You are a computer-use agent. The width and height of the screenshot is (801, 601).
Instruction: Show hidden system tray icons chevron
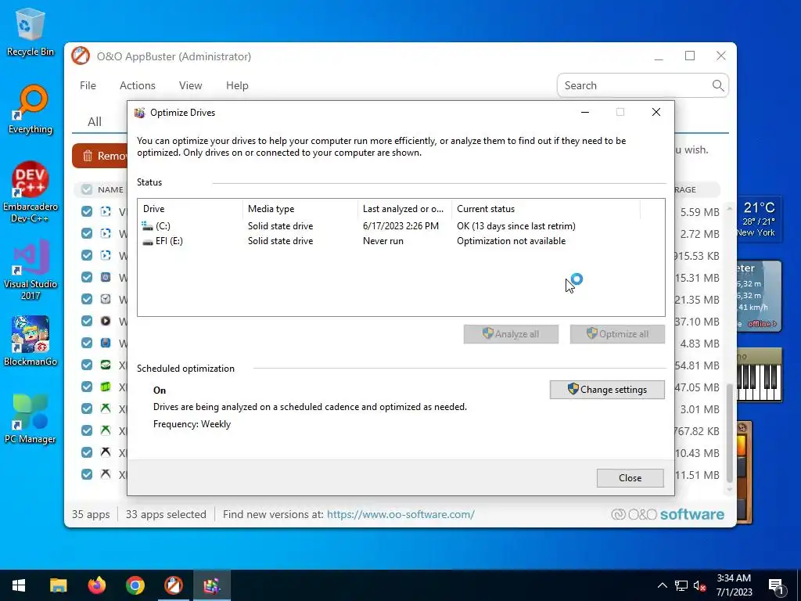[662, 585]
